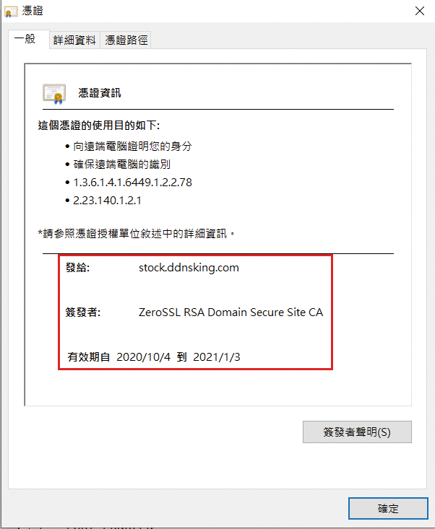Image resolution: width=435 pixels, height=529 pixels.
Task: Click the 憑證資訊 heading
Action: 100,93
